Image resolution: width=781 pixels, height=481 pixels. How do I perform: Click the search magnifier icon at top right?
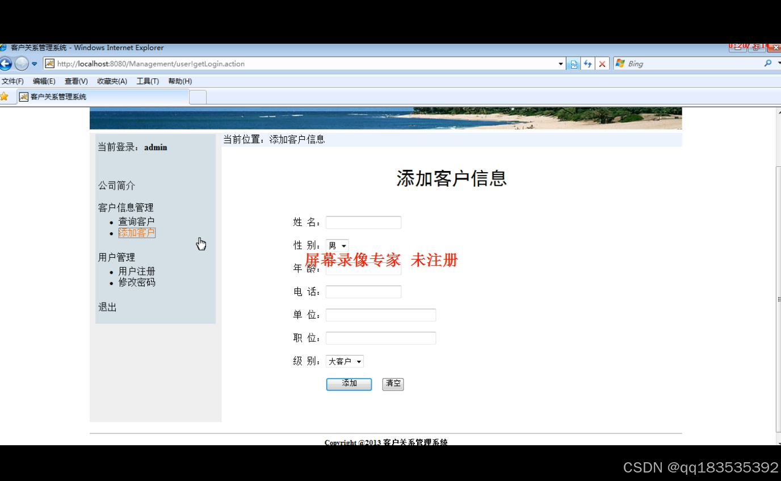tap(767, 64)
